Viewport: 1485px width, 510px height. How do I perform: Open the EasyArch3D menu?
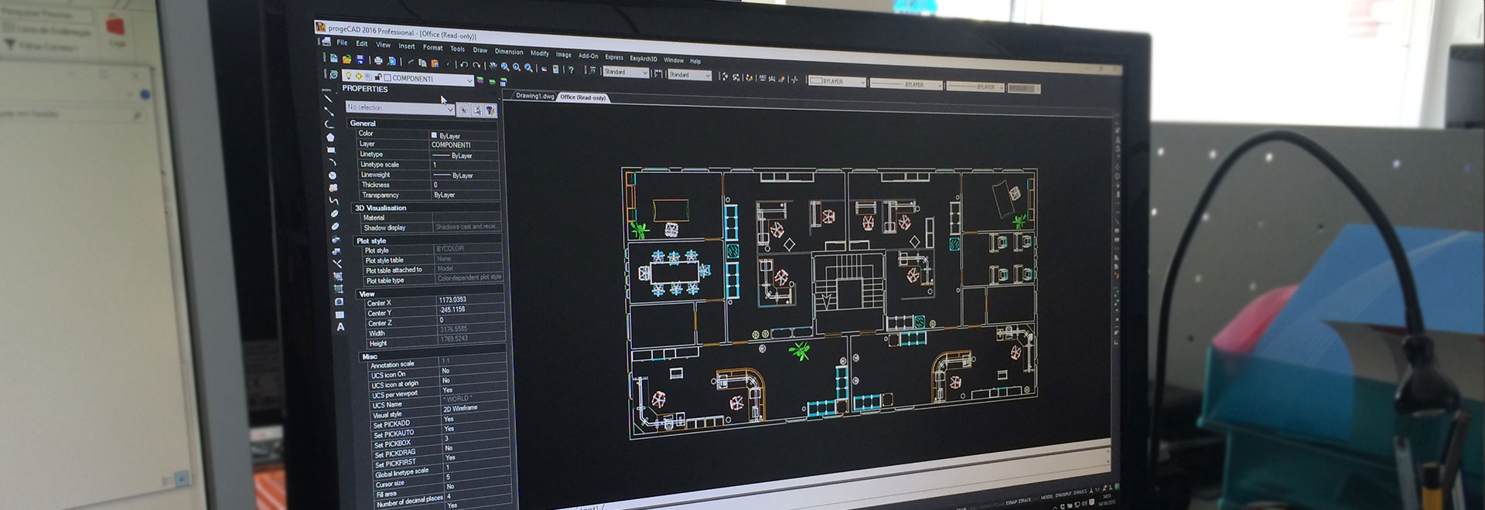(x=643, y=58)
